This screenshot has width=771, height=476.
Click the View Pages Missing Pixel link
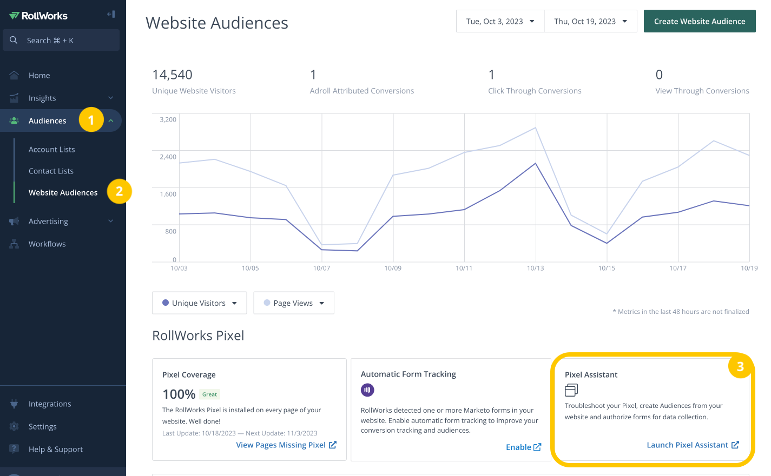[x=281, y=445]
